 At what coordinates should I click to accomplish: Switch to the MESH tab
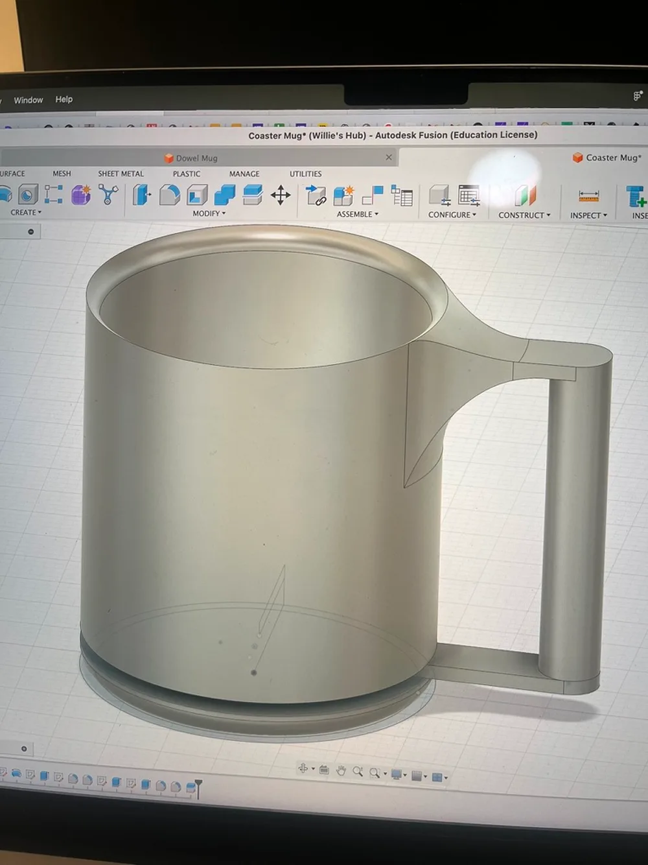point(62,173)
